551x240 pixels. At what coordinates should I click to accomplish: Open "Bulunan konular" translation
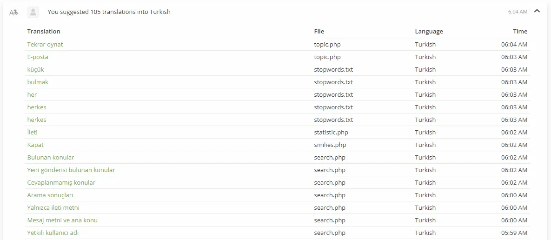click(x=51, y=157)
